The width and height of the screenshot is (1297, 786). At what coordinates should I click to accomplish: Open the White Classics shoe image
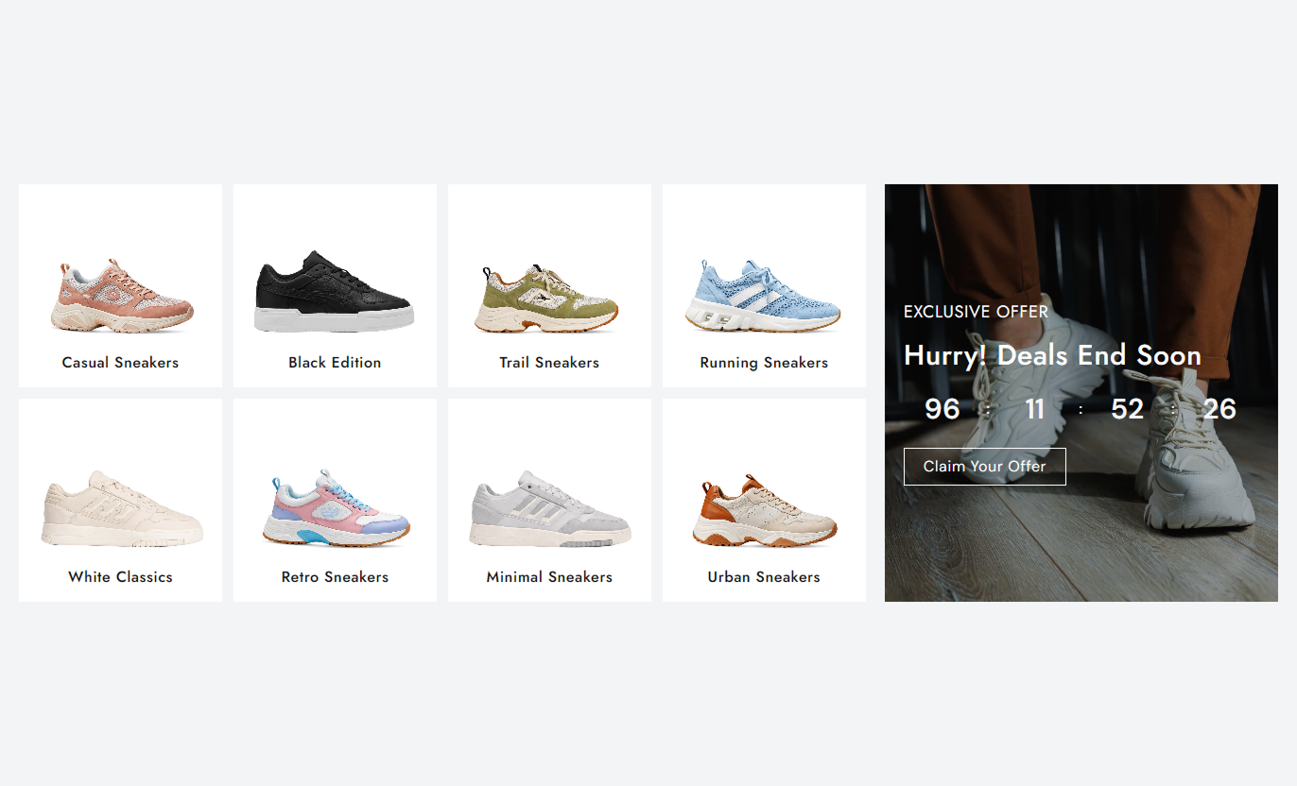pyautogui.click(x=121, y=508)
